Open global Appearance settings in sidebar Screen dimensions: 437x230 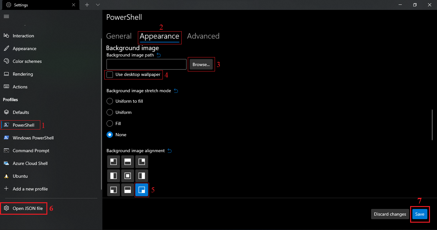coord(51,48)
